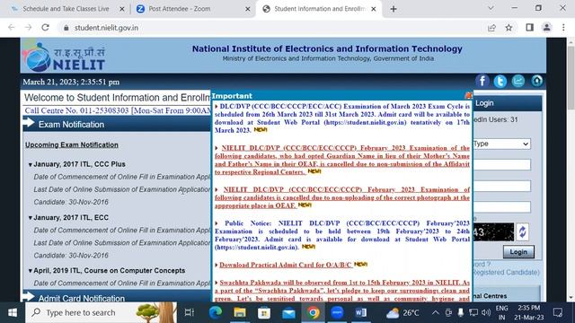Switch to Post Attendee - Zoom tab
This screenshot has width=575, height=323.
[180, 9]
